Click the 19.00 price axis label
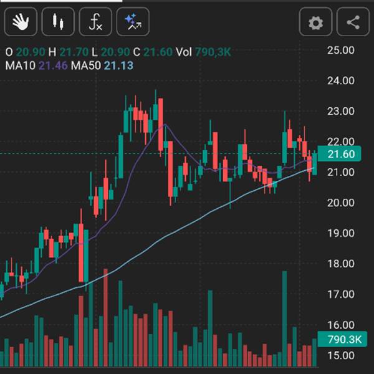 [341, 233]
